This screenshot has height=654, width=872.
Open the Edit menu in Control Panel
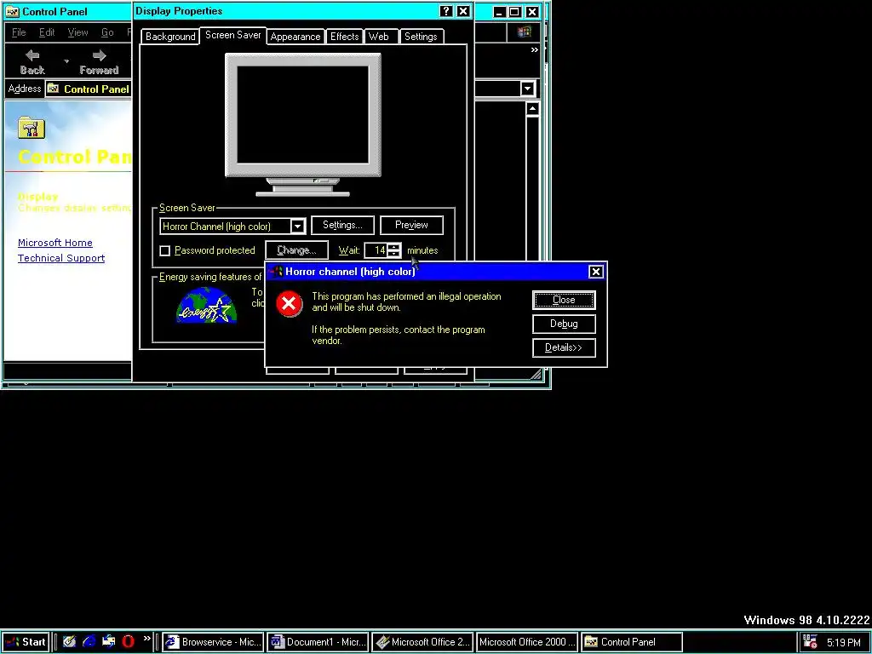point(47,33)
